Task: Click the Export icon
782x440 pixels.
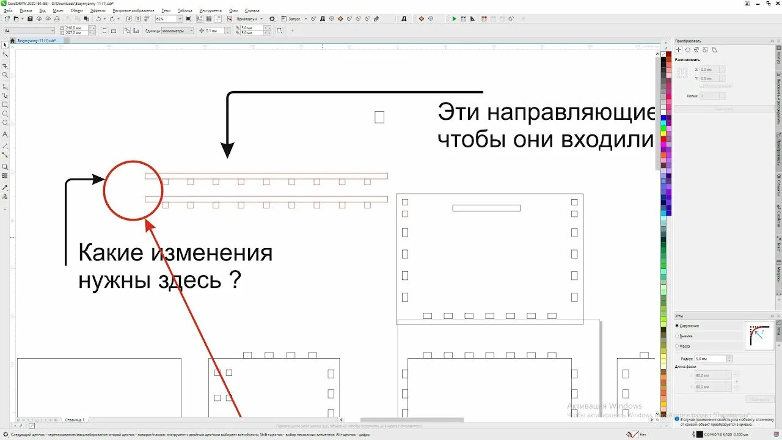Action: (137, 19)
